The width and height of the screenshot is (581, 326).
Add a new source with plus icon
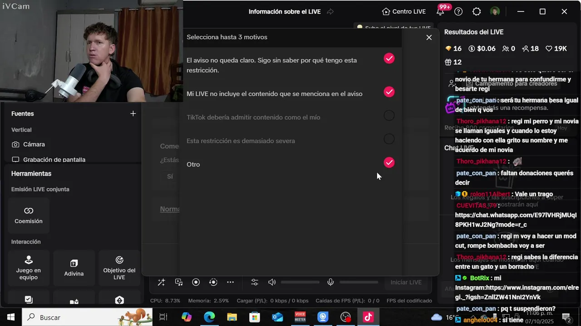pyautogui.click(x=133, y=114)
